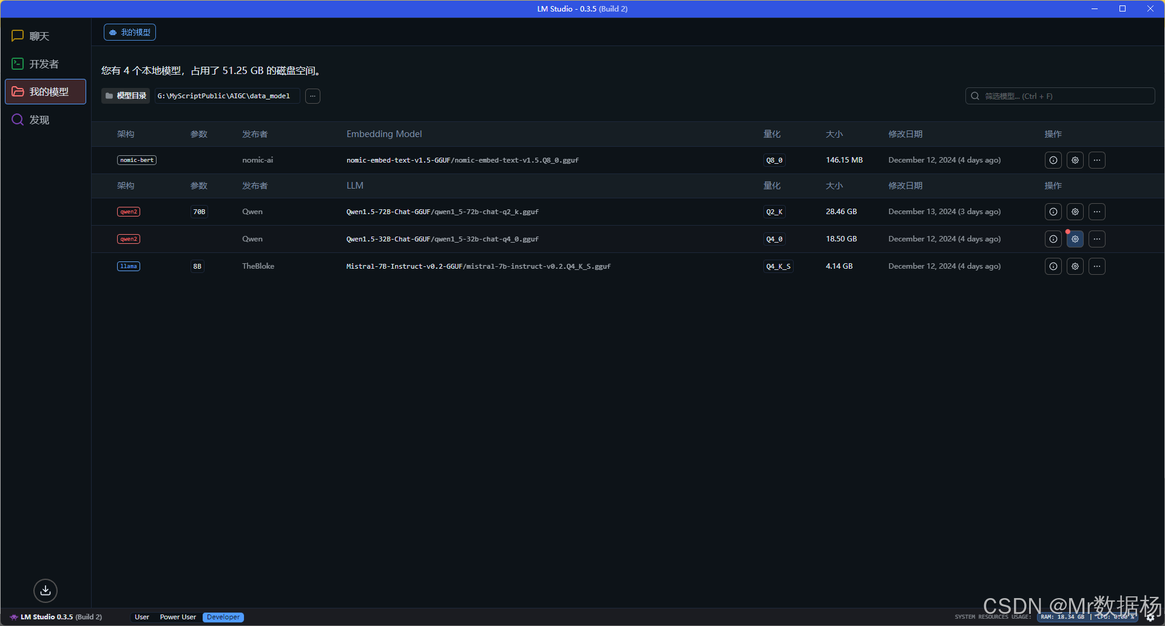
Task: Show info for Qwen1.5-72B-Chat model
Action: pyautogui.click(x=1053, y=212)
